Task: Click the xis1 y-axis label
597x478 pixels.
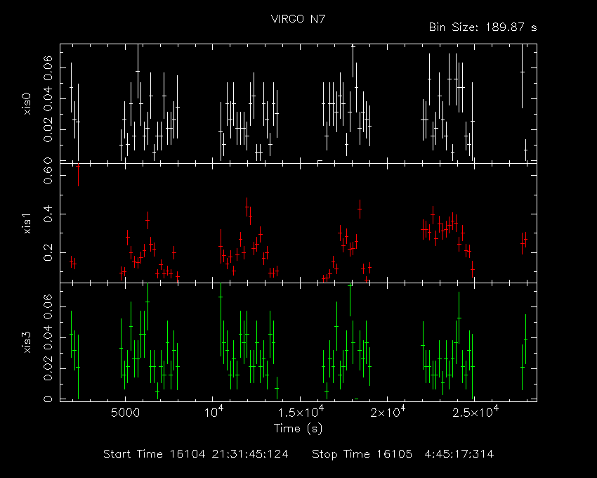Action: 27,224
